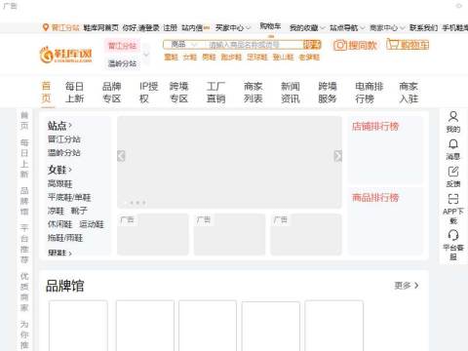Image resolution: width=468 pixels, height=351 pixels.
Task: Go to next banner slide arrow
Action: 337,156
